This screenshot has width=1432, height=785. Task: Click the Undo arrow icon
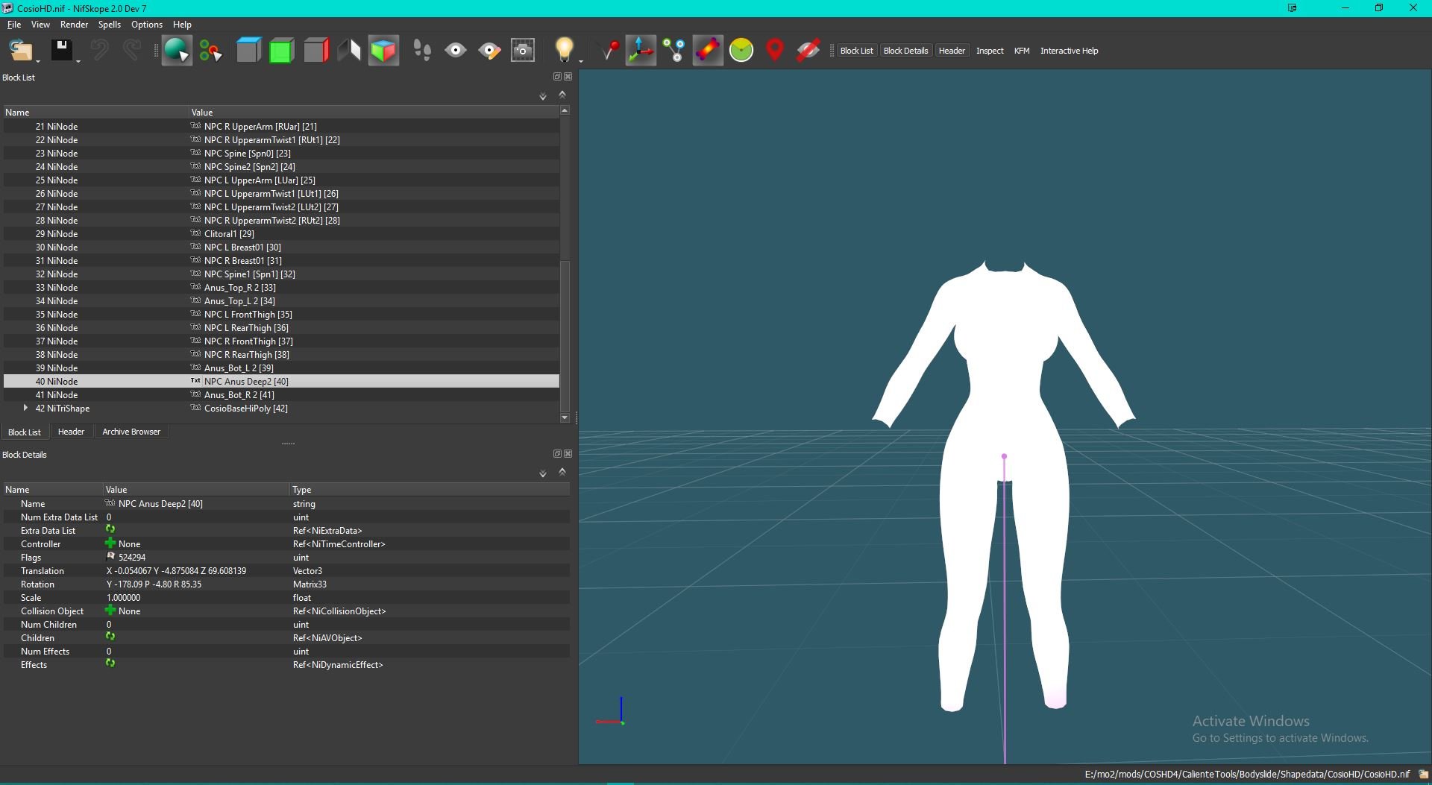[99, 51]
